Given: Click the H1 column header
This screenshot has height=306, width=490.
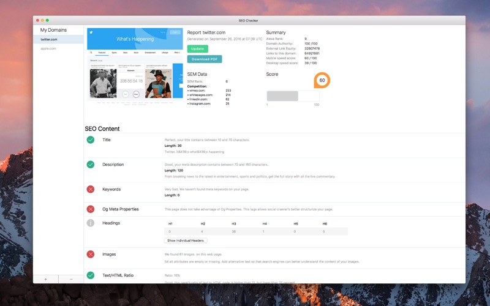Looking at the screenshot, I should (170, 224).
